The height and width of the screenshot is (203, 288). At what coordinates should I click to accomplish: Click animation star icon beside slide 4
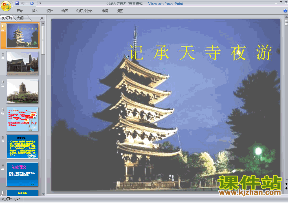click(x=3, y=113)
